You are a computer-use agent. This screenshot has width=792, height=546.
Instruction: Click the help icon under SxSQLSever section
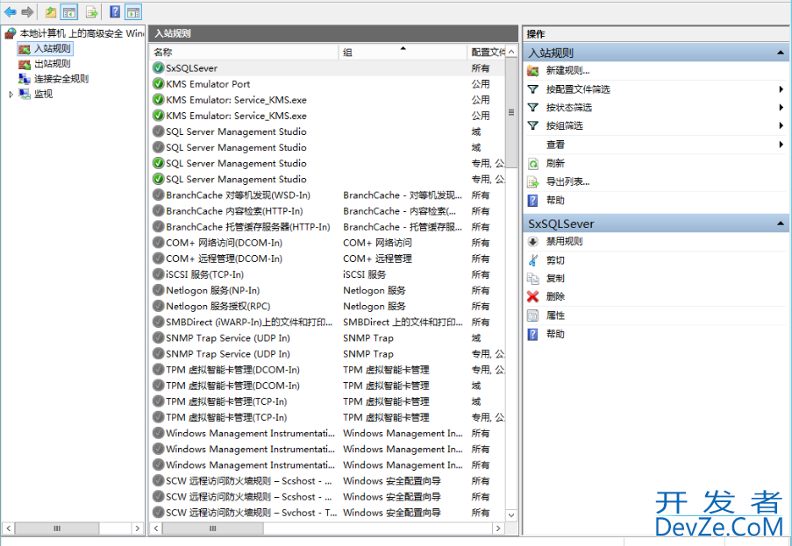point(533,334)
